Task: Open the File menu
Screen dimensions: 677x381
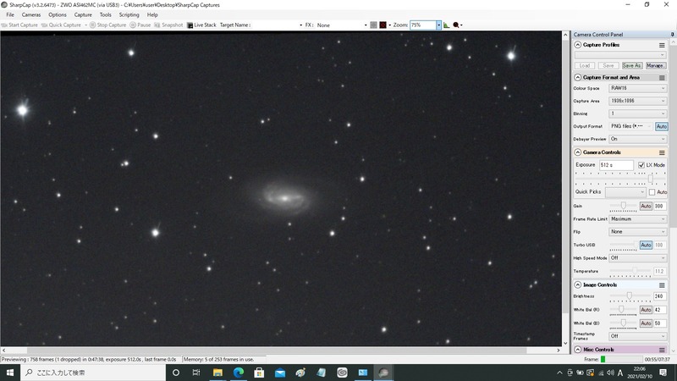Action: pyautogui.click(x=10, y=14)
